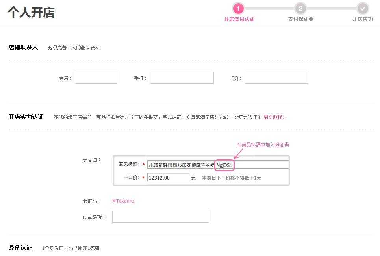Click the 在商品标题中加入验证码 annotation
The width and height of the screenshot is (380, 256).
(263, 145)
